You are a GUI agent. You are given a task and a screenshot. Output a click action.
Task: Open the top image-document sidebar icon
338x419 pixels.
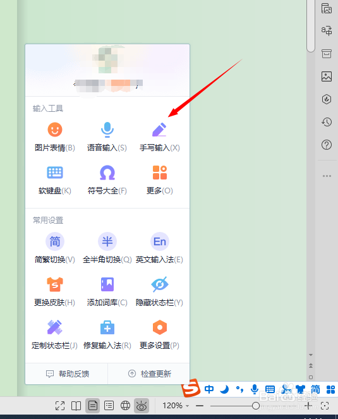pyautogui.click(x=327, y=8)
